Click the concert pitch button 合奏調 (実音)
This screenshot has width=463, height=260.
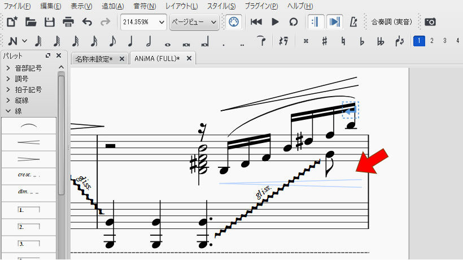pos(391,22)
